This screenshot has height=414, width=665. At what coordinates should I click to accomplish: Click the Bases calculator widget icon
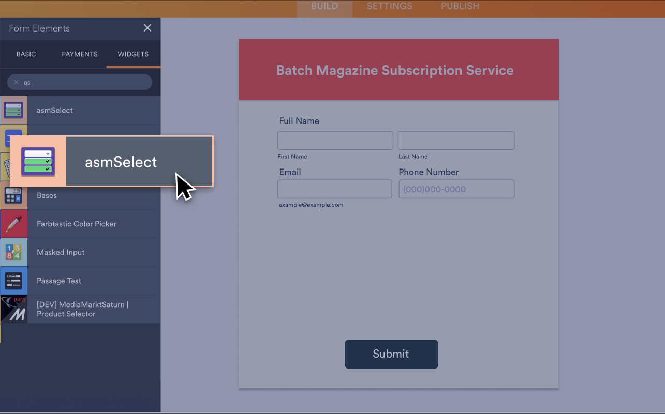(14, 195)
